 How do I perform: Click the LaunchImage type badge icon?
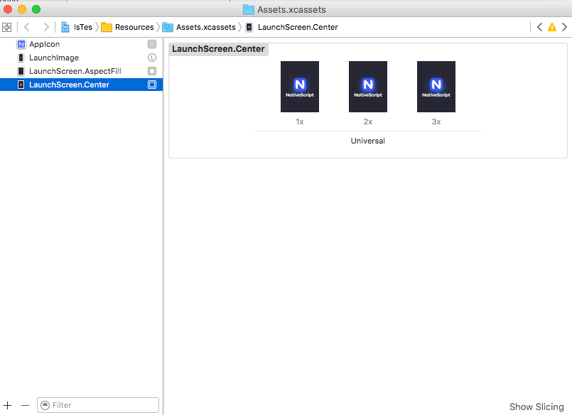[x=152, y=58]
